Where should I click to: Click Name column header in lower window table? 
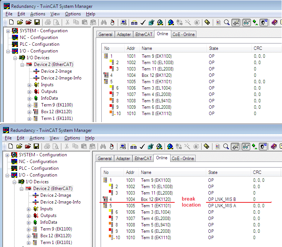pos(172,172)
